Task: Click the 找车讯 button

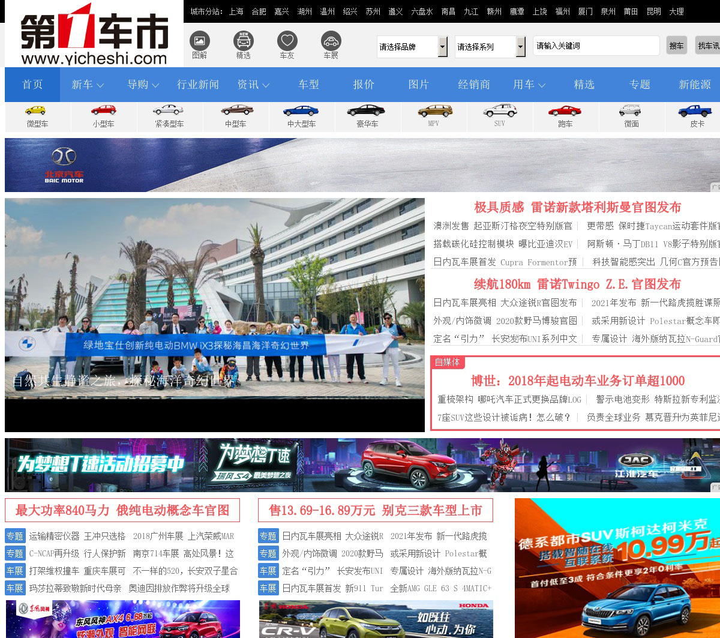Action: [708, 46]
